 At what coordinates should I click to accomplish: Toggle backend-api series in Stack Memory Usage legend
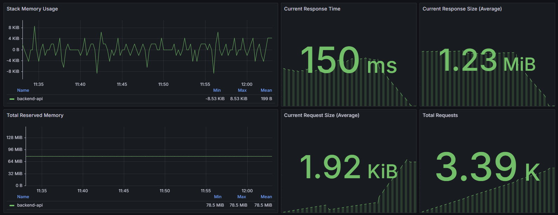pyautogui.click(x=30, y=99)
